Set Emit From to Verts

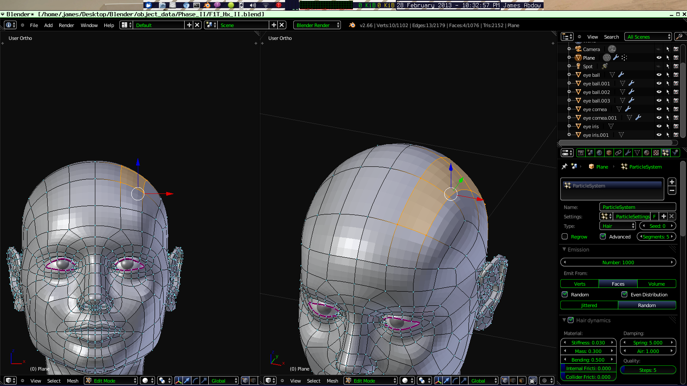click(x=580, y=283)
